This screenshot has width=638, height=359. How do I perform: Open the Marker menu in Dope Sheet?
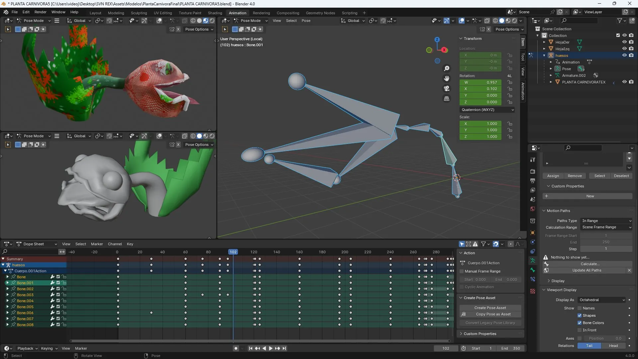pyautogui.click(x=97, y=244)
